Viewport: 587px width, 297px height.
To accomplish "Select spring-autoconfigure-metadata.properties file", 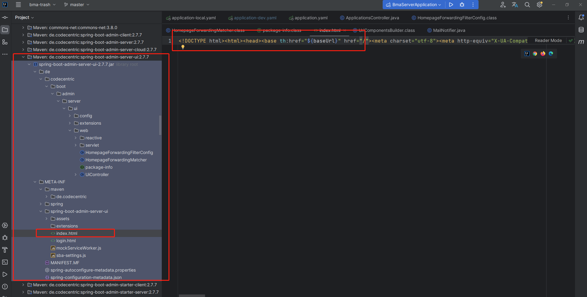I will click(x=93, y=270).
